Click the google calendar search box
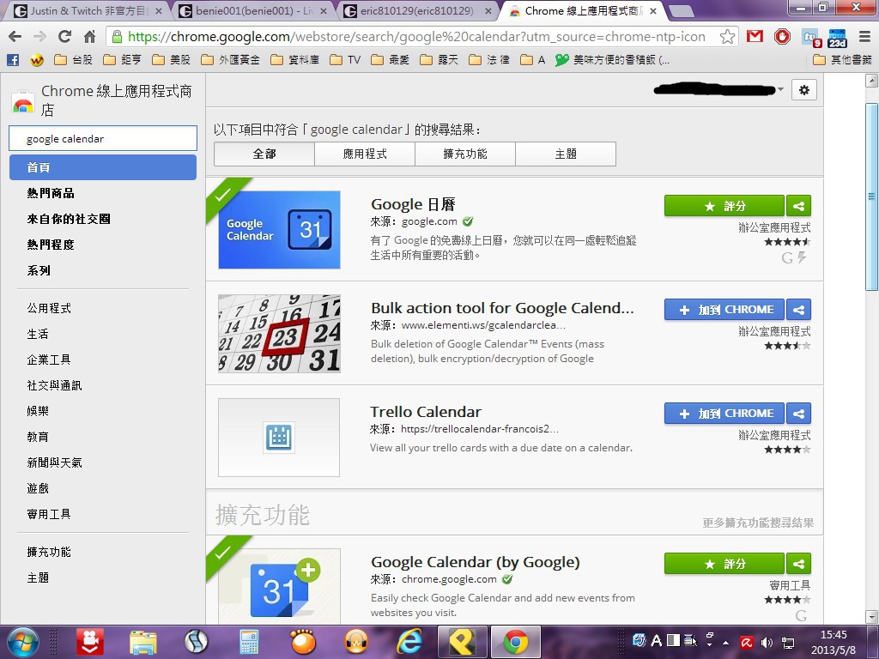Viewport: 879px width, 659px height. pyautogui.click(x=103, y=138)
